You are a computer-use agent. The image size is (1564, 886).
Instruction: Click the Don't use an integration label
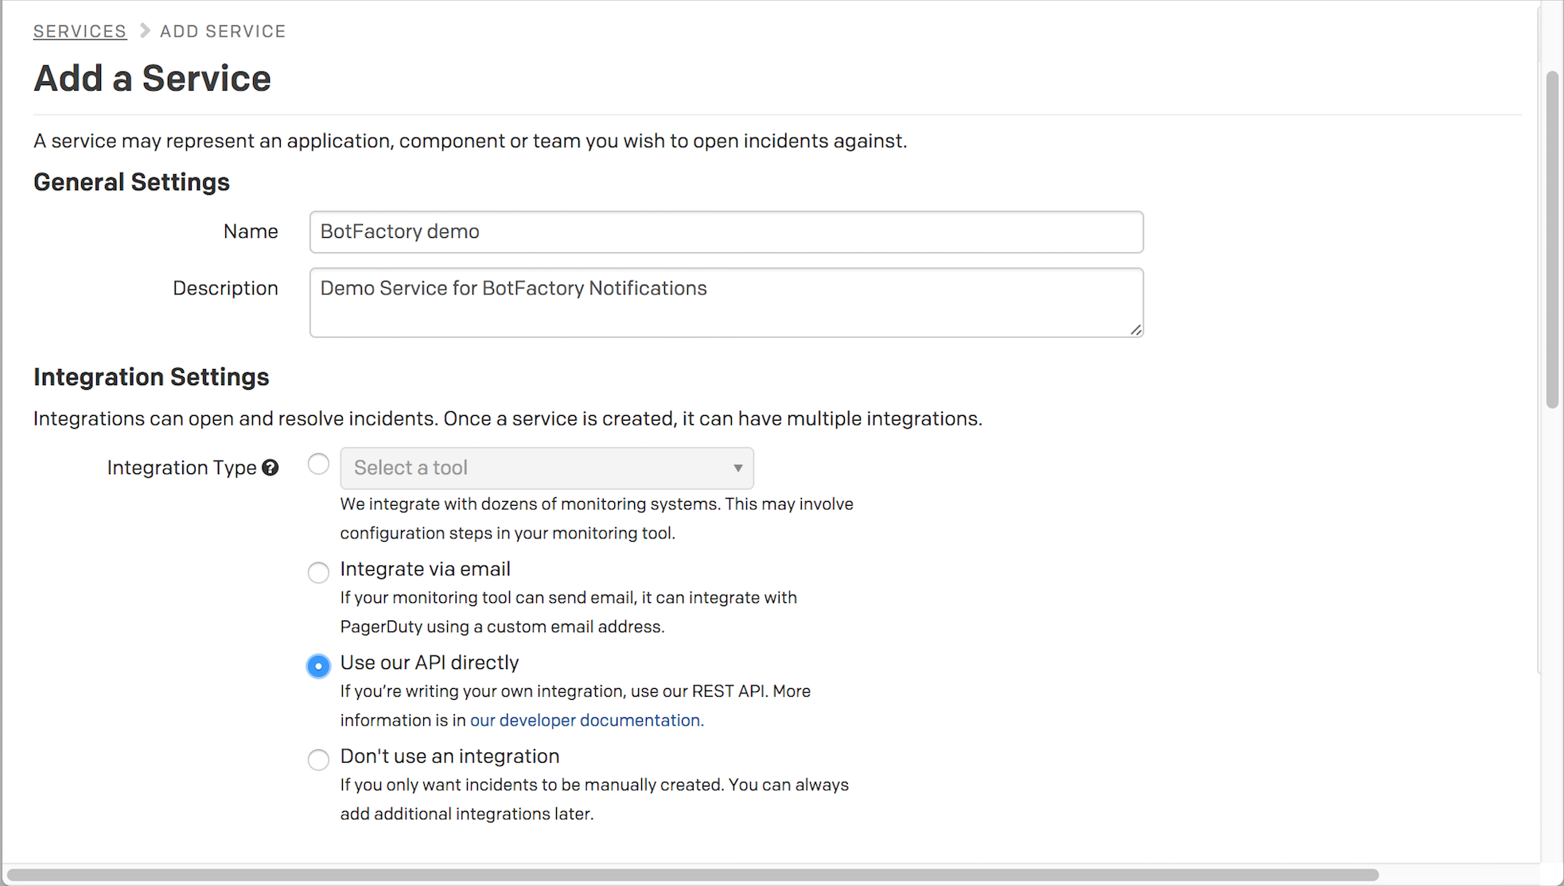click(x=449, y=756)
